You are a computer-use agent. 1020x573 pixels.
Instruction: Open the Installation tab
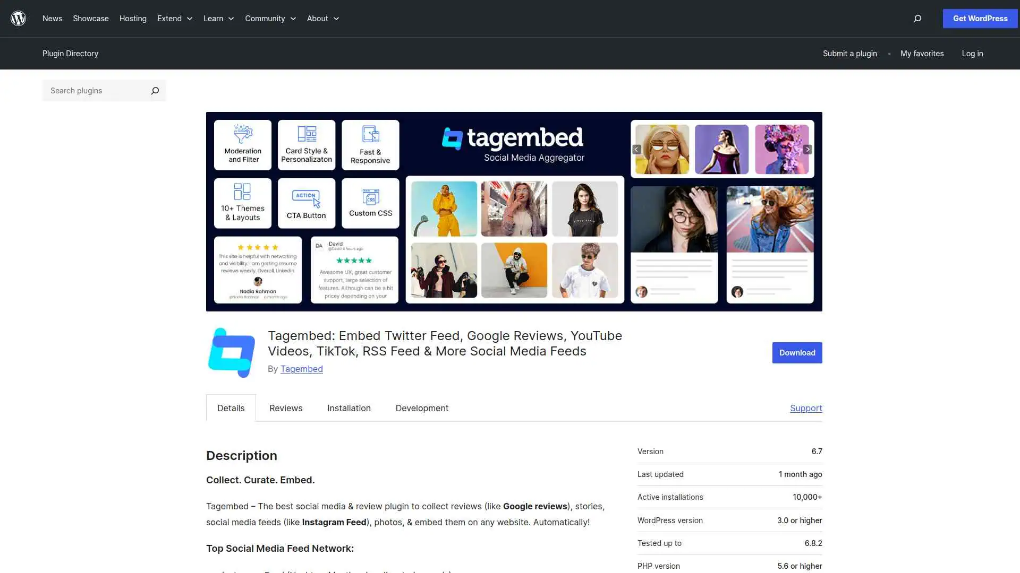tap(348, 408)
